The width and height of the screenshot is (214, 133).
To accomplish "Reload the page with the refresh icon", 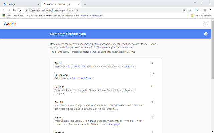I will [x=14, y=10].
